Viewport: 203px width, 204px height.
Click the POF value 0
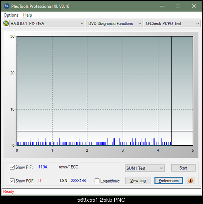click(x=40, y=181)
